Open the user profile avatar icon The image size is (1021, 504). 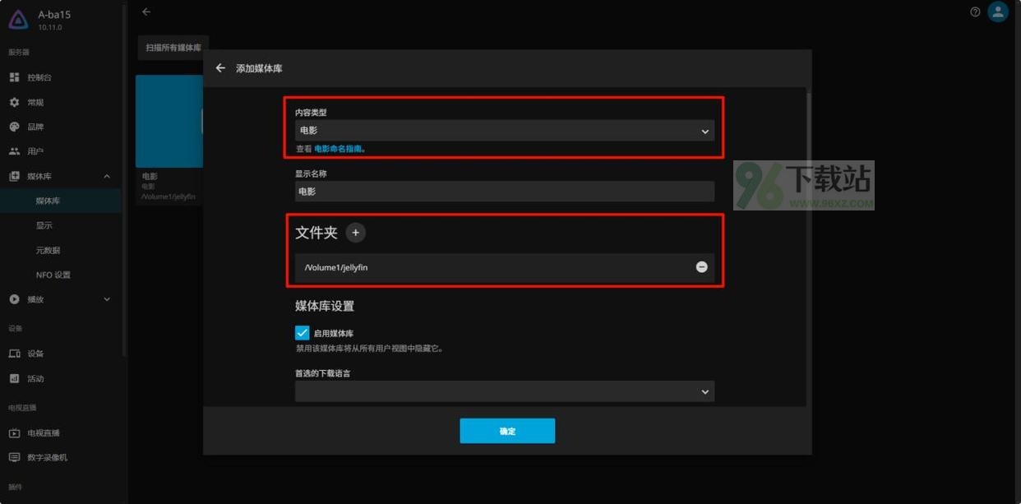tap(998, 12)
